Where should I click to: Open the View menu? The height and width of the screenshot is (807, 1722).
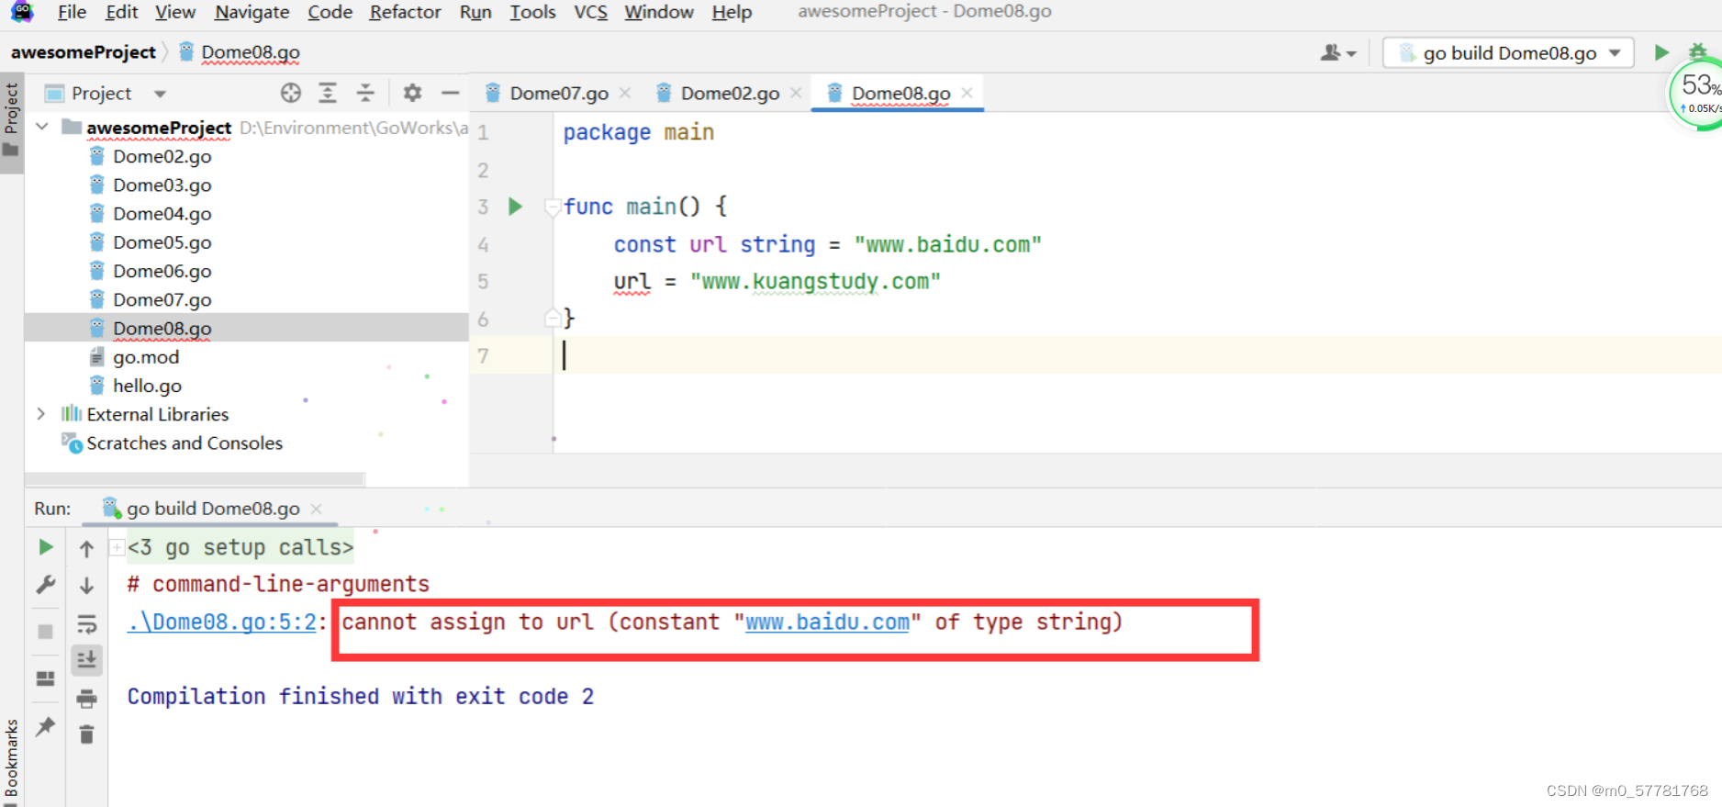174,12
